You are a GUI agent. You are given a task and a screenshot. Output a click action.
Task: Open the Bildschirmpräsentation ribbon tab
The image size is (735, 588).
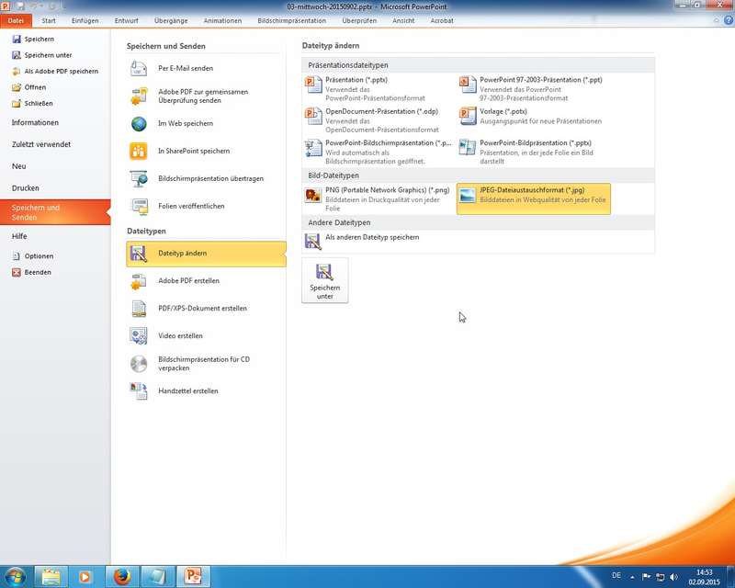tap(291, 20)
